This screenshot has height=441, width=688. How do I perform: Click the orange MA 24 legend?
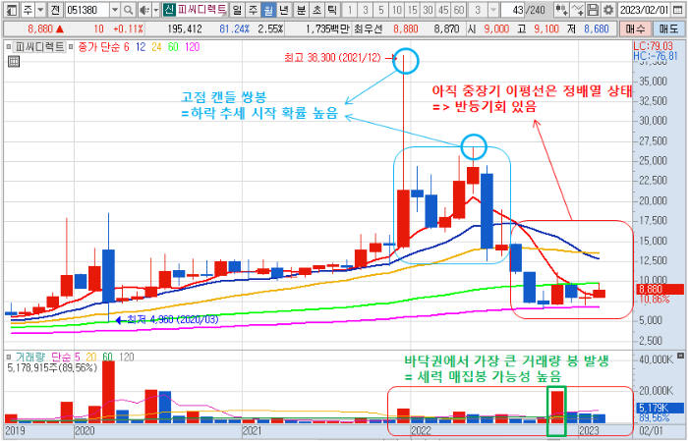156,46
